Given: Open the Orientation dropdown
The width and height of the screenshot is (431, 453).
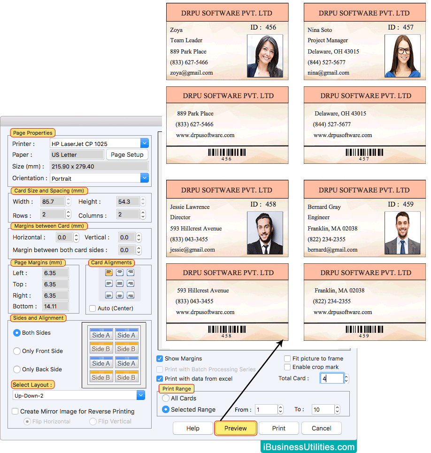Looking at the screenshot, I should (x=145, y=178).
